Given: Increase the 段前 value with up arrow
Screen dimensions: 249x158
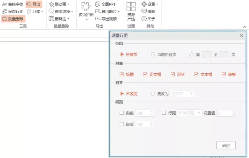Looking at the screenshot, I should pos(151,112).
